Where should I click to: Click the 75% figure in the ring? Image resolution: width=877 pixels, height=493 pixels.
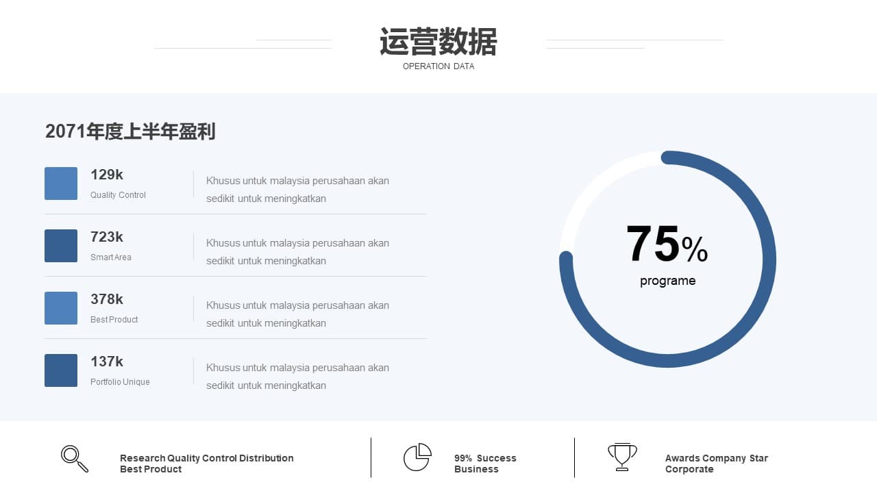(667, 244)
